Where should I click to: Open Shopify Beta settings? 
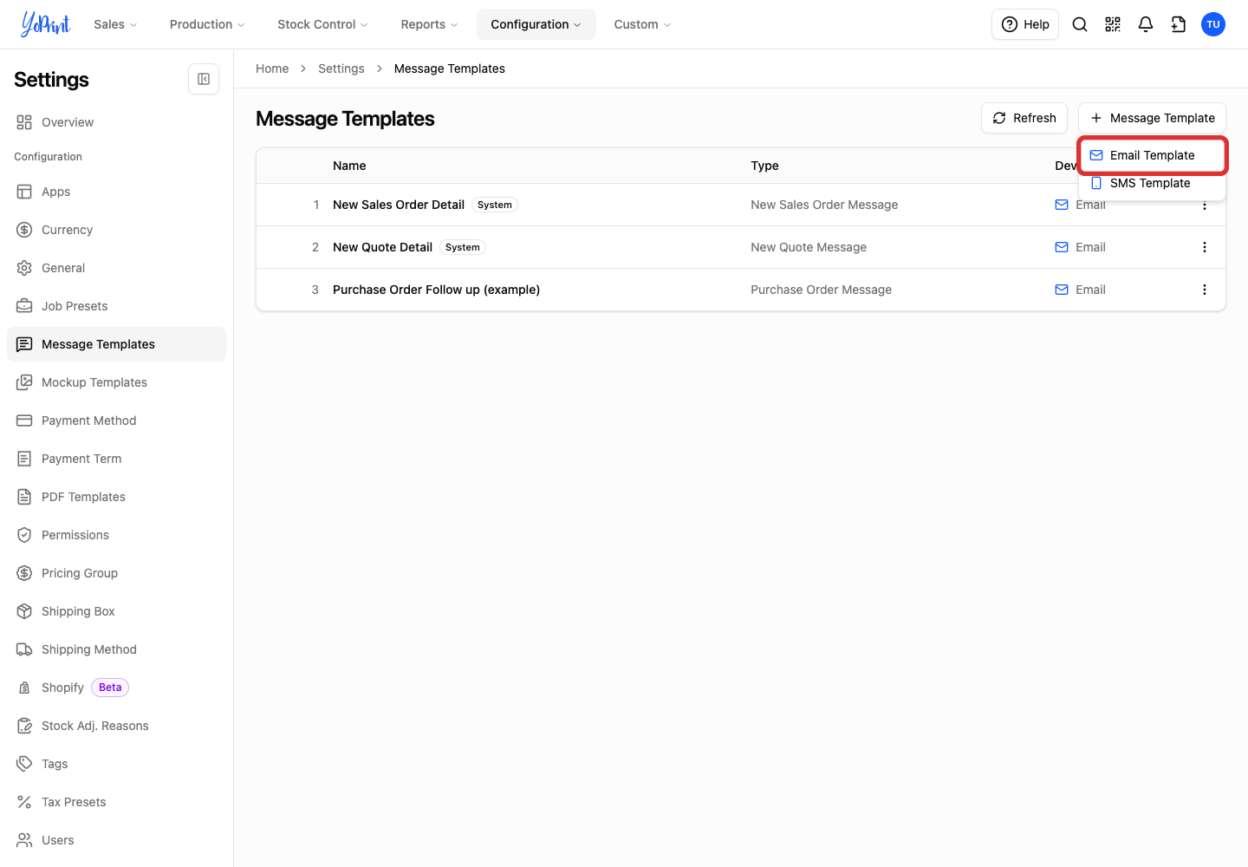pos(116,688)
